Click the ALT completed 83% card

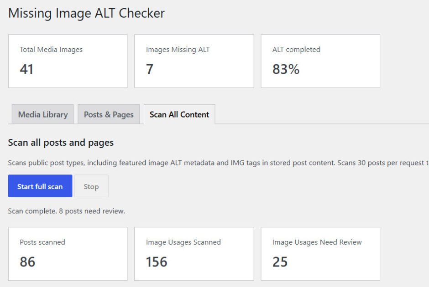320,61
